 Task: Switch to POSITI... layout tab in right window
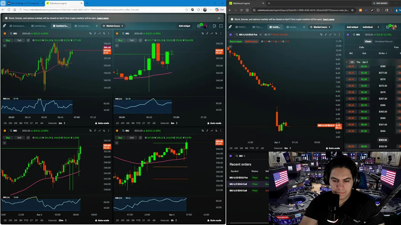[x=241, y=27]
